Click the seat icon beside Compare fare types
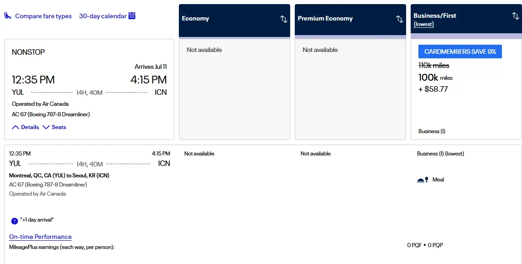The height and width of the screenshot is (264, 522). pyautogui.click(x=8, y=16)
